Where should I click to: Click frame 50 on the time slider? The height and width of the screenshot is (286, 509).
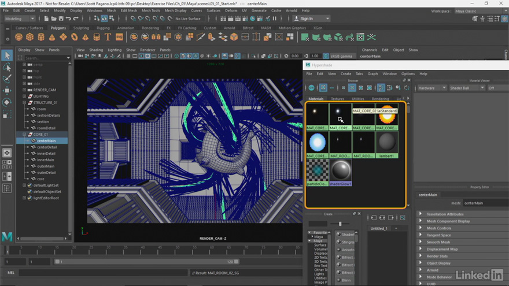(x=177, y=250)
